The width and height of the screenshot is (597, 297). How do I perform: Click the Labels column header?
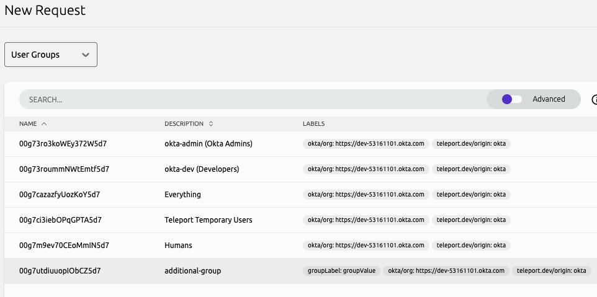(x=313, y=124)
